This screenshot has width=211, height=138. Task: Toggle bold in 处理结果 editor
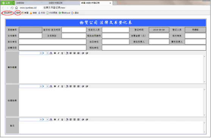pos(55,86)
